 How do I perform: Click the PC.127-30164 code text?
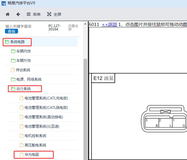pyautogui.click(x=54, y=28)
